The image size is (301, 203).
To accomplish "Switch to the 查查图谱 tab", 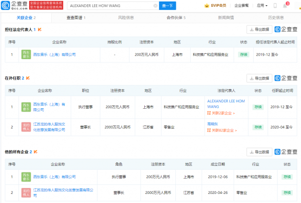I will point(75,17).
